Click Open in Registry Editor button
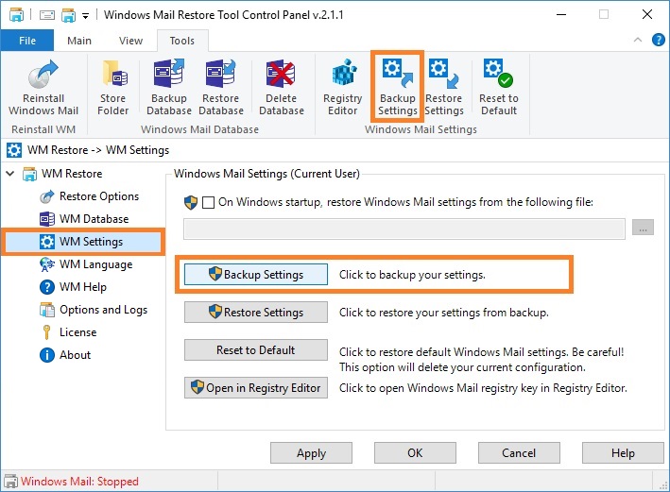Image resolution: width=670 pixels, height=492 pixels. 256,388
